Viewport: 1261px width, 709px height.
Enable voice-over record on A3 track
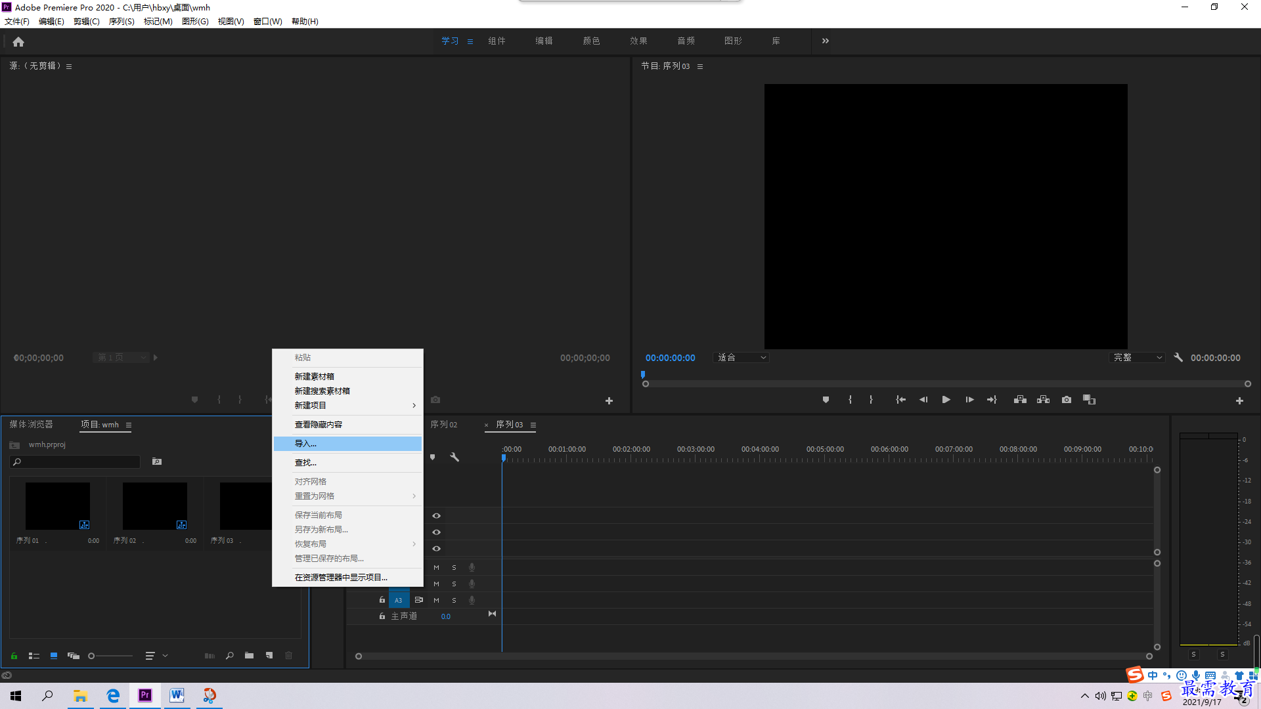472,600
